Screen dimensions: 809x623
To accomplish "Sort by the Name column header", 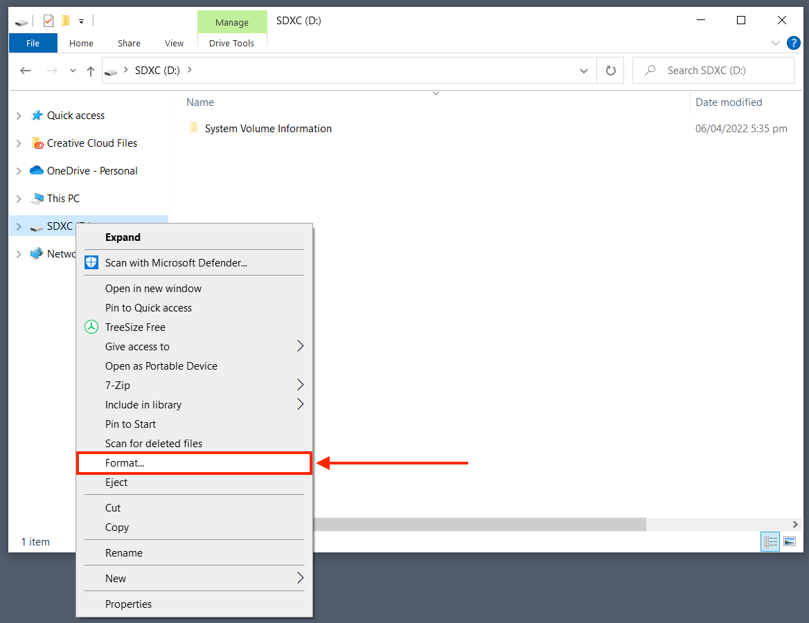I will 200,102.
